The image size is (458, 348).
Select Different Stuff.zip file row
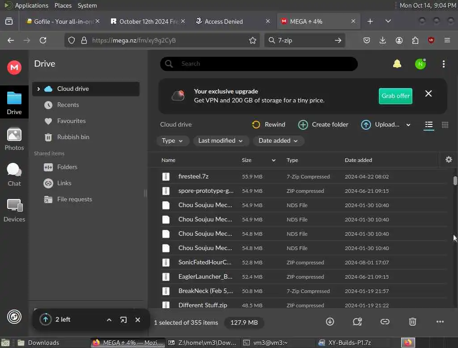point(303,305)
